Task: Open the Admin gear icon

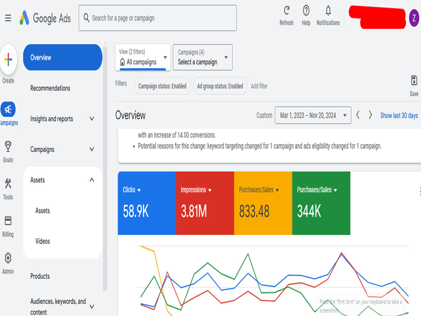Action: [x=8, y=258]
